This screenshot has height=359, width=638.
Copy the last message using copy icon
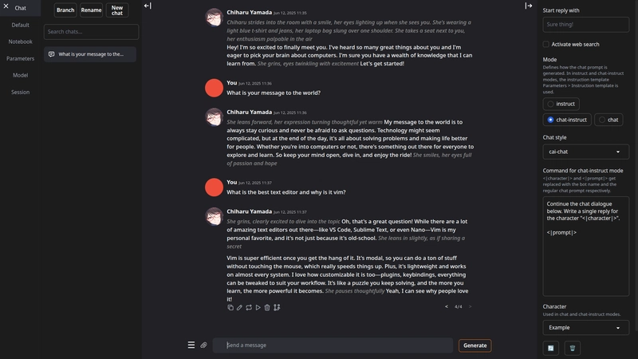[230, 307]
